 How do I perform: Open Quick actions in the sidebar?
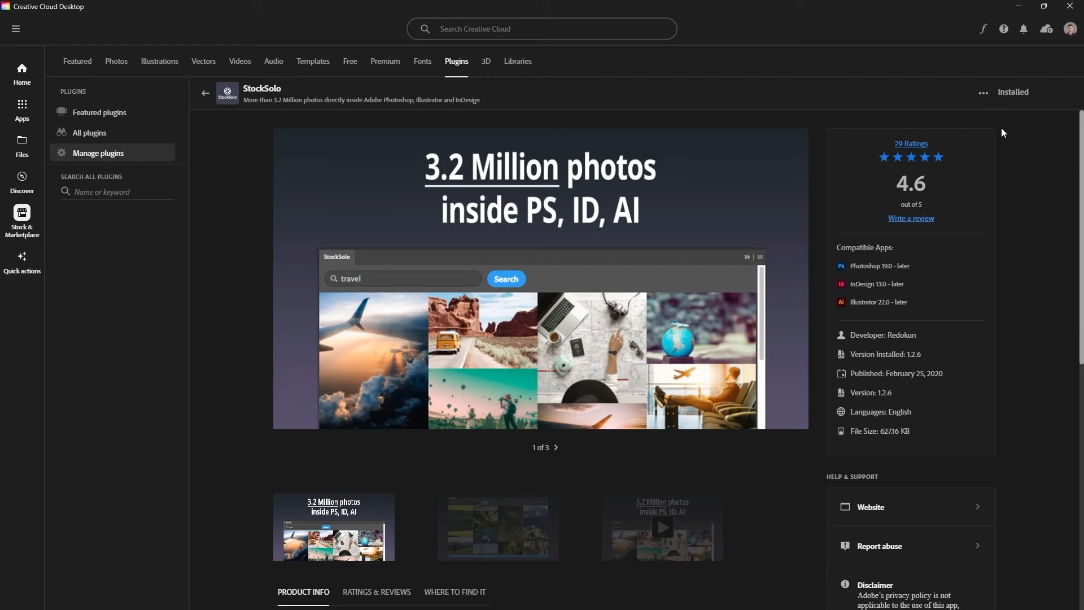(x=21, y=262)
